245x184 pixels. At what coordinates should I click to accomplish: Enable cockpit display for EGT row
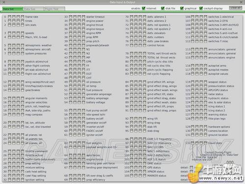click(x=83, y=74)
